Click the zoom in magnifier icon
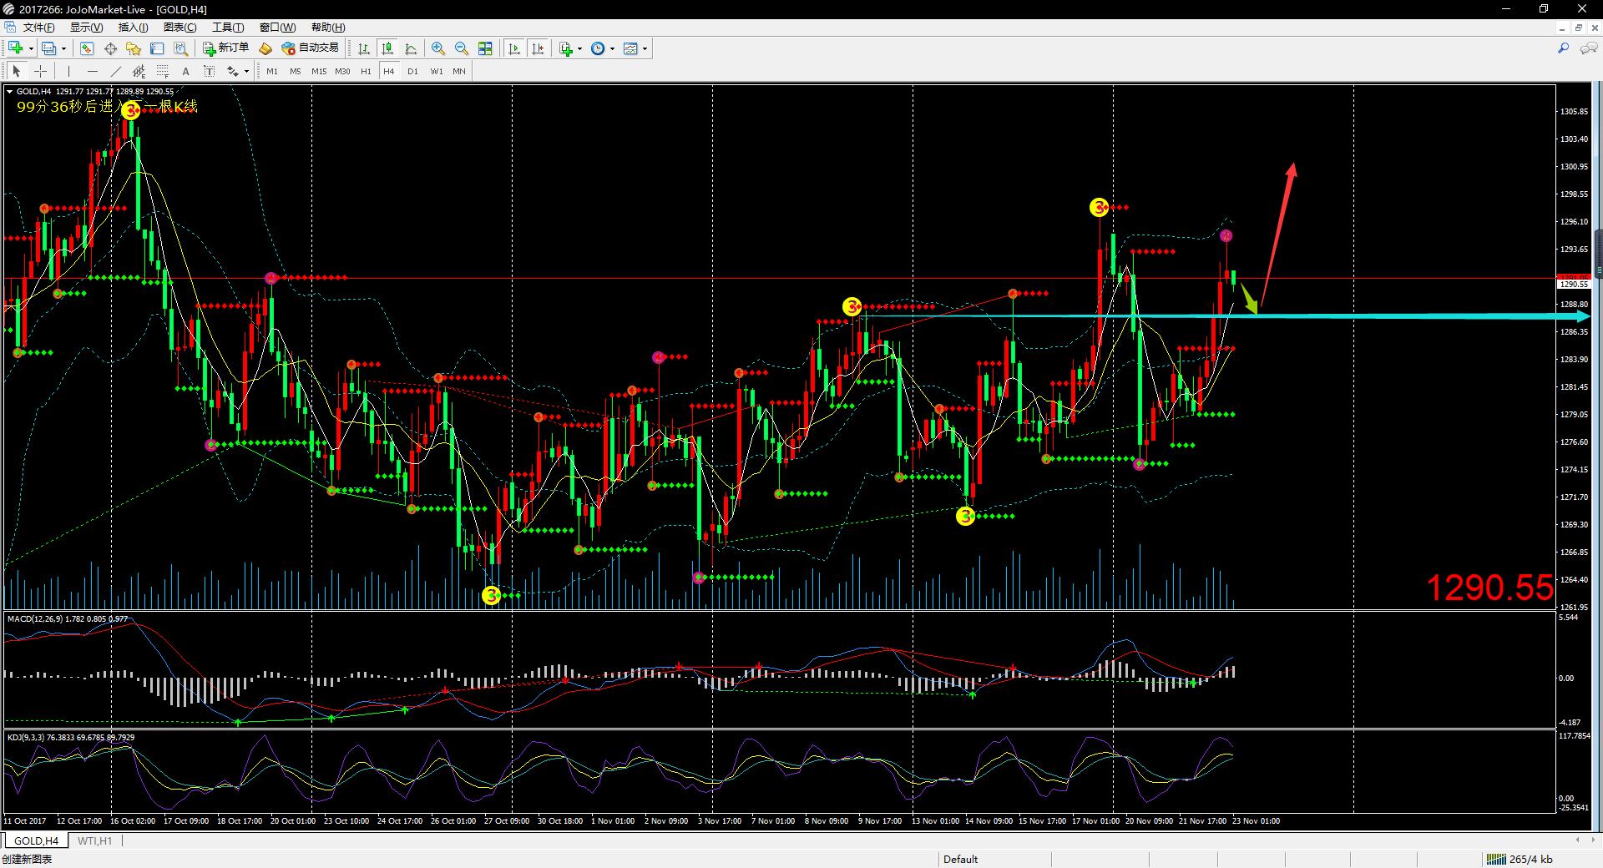Viewport: 1603px width, 868px height. click(x=437, y=48)
